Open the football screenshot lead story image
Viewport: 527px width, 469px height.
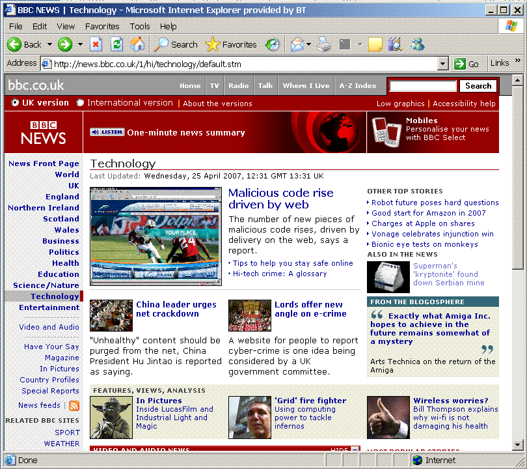point(155,236)
